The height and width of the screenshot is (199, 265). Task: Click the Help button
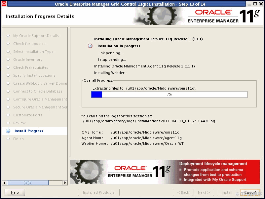click(15, 192)
